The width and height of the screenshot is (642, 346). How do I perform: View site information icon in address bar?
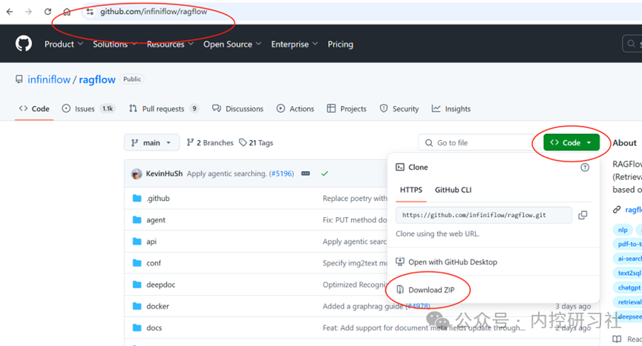pos(90,12)
